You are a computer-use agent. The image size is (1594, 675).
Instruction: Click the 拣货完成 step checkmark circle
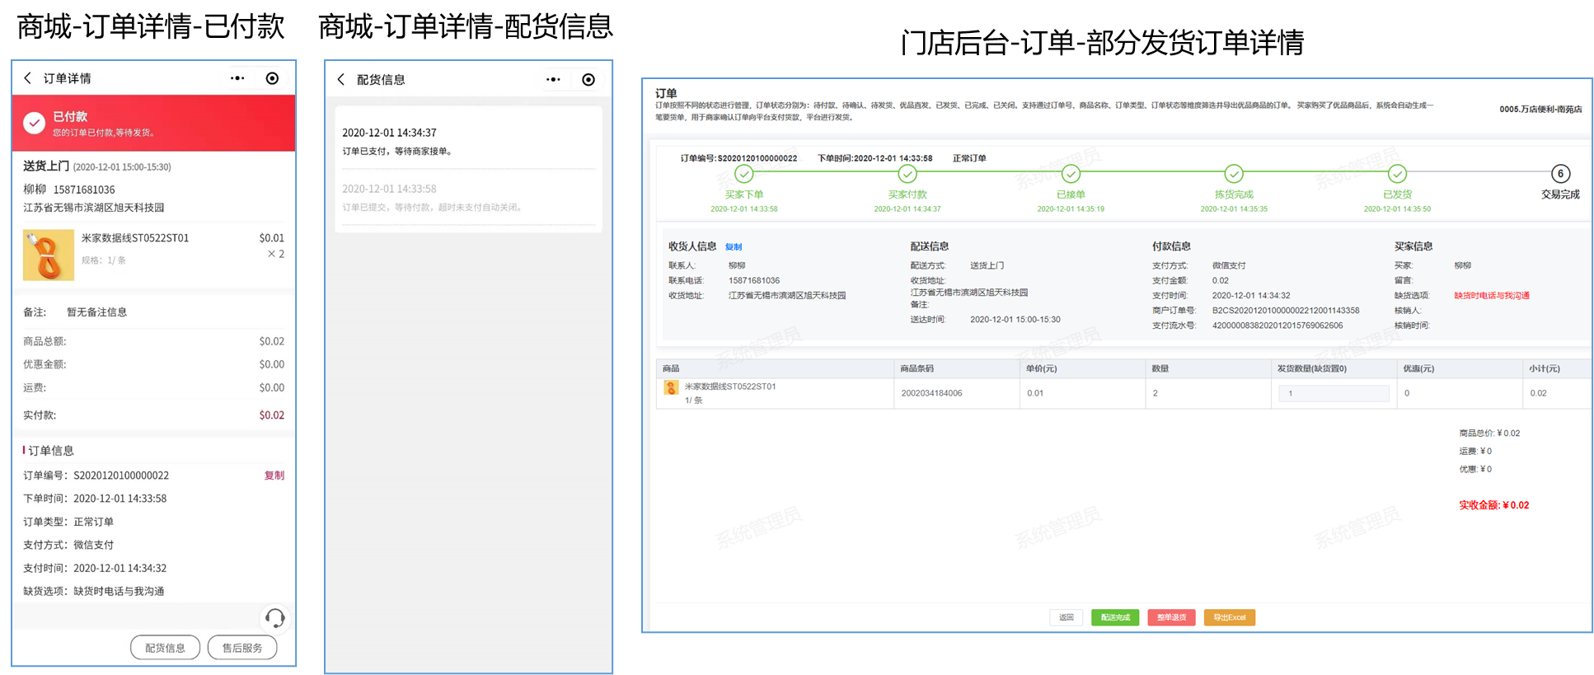coord(1234,174)
